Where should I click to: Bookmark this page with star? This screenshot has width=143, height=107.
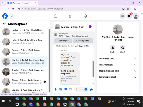(x=128, y=9)
